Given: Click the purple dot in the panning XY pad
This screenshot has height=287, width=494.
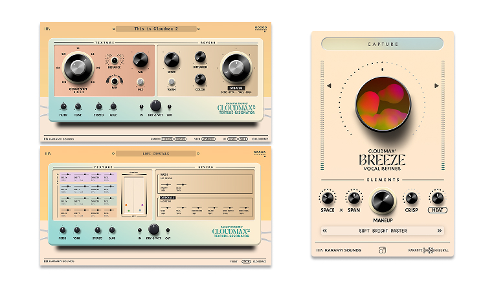Looking at the screenshot, I should [x=142, y=205].
